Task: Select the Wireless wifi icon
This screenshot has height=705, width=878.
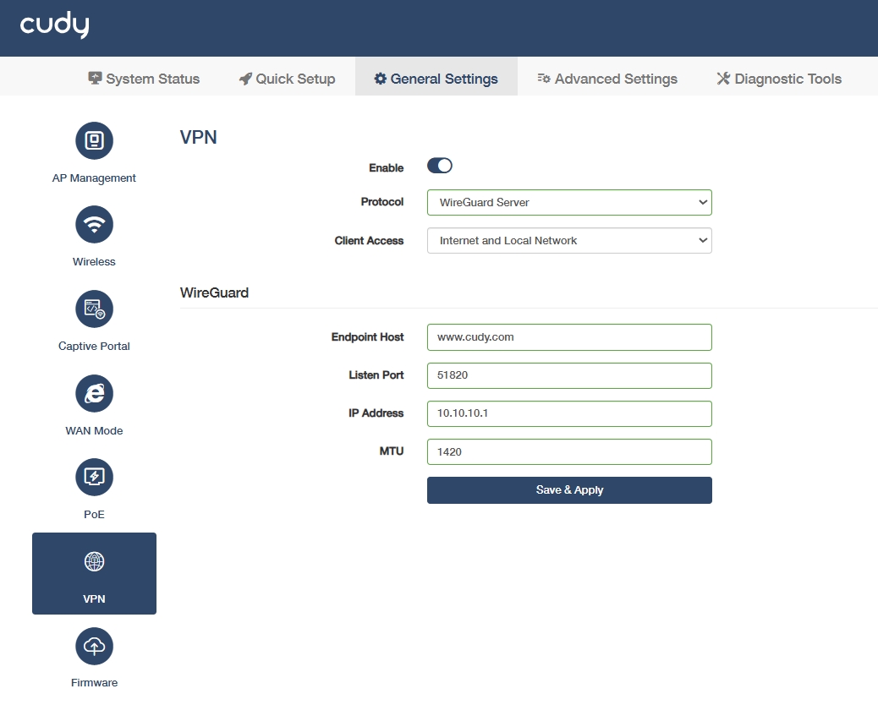Action: tap(94, 224)
